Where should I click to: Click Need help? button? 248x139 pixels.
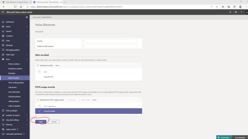pyautogui.click(x=224, y=137)
